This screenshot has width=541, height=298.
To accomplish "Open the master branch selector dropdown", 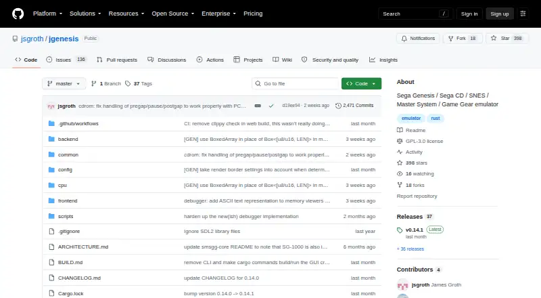I will pos(64,84).
